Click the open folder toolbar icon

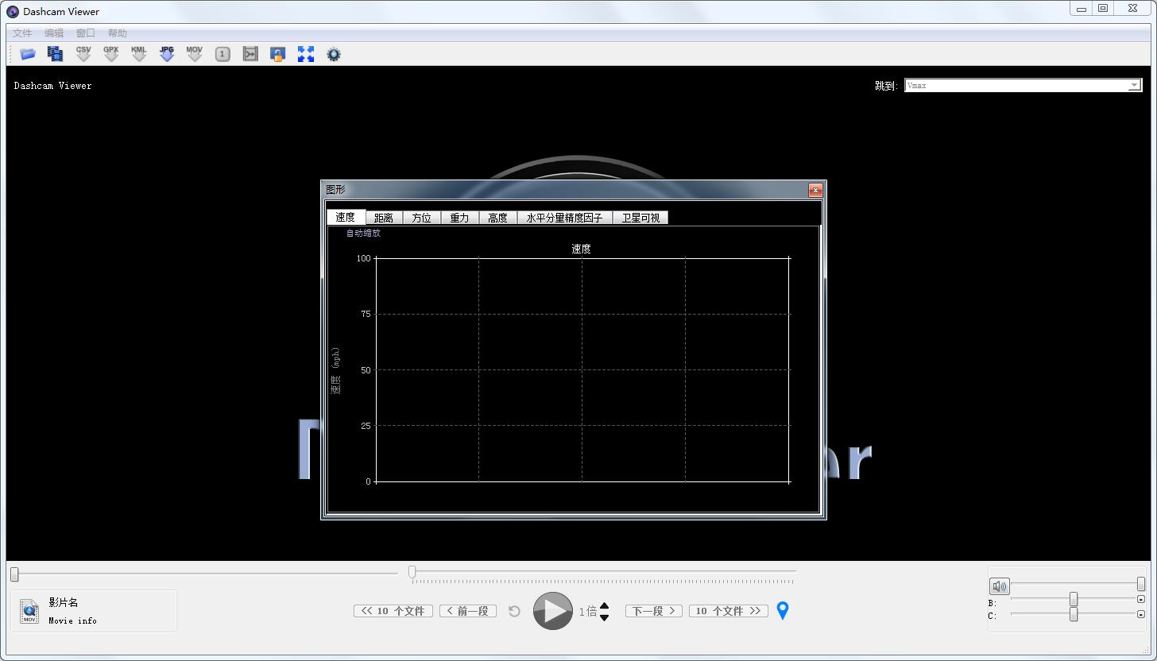click(x=28, y=54)
